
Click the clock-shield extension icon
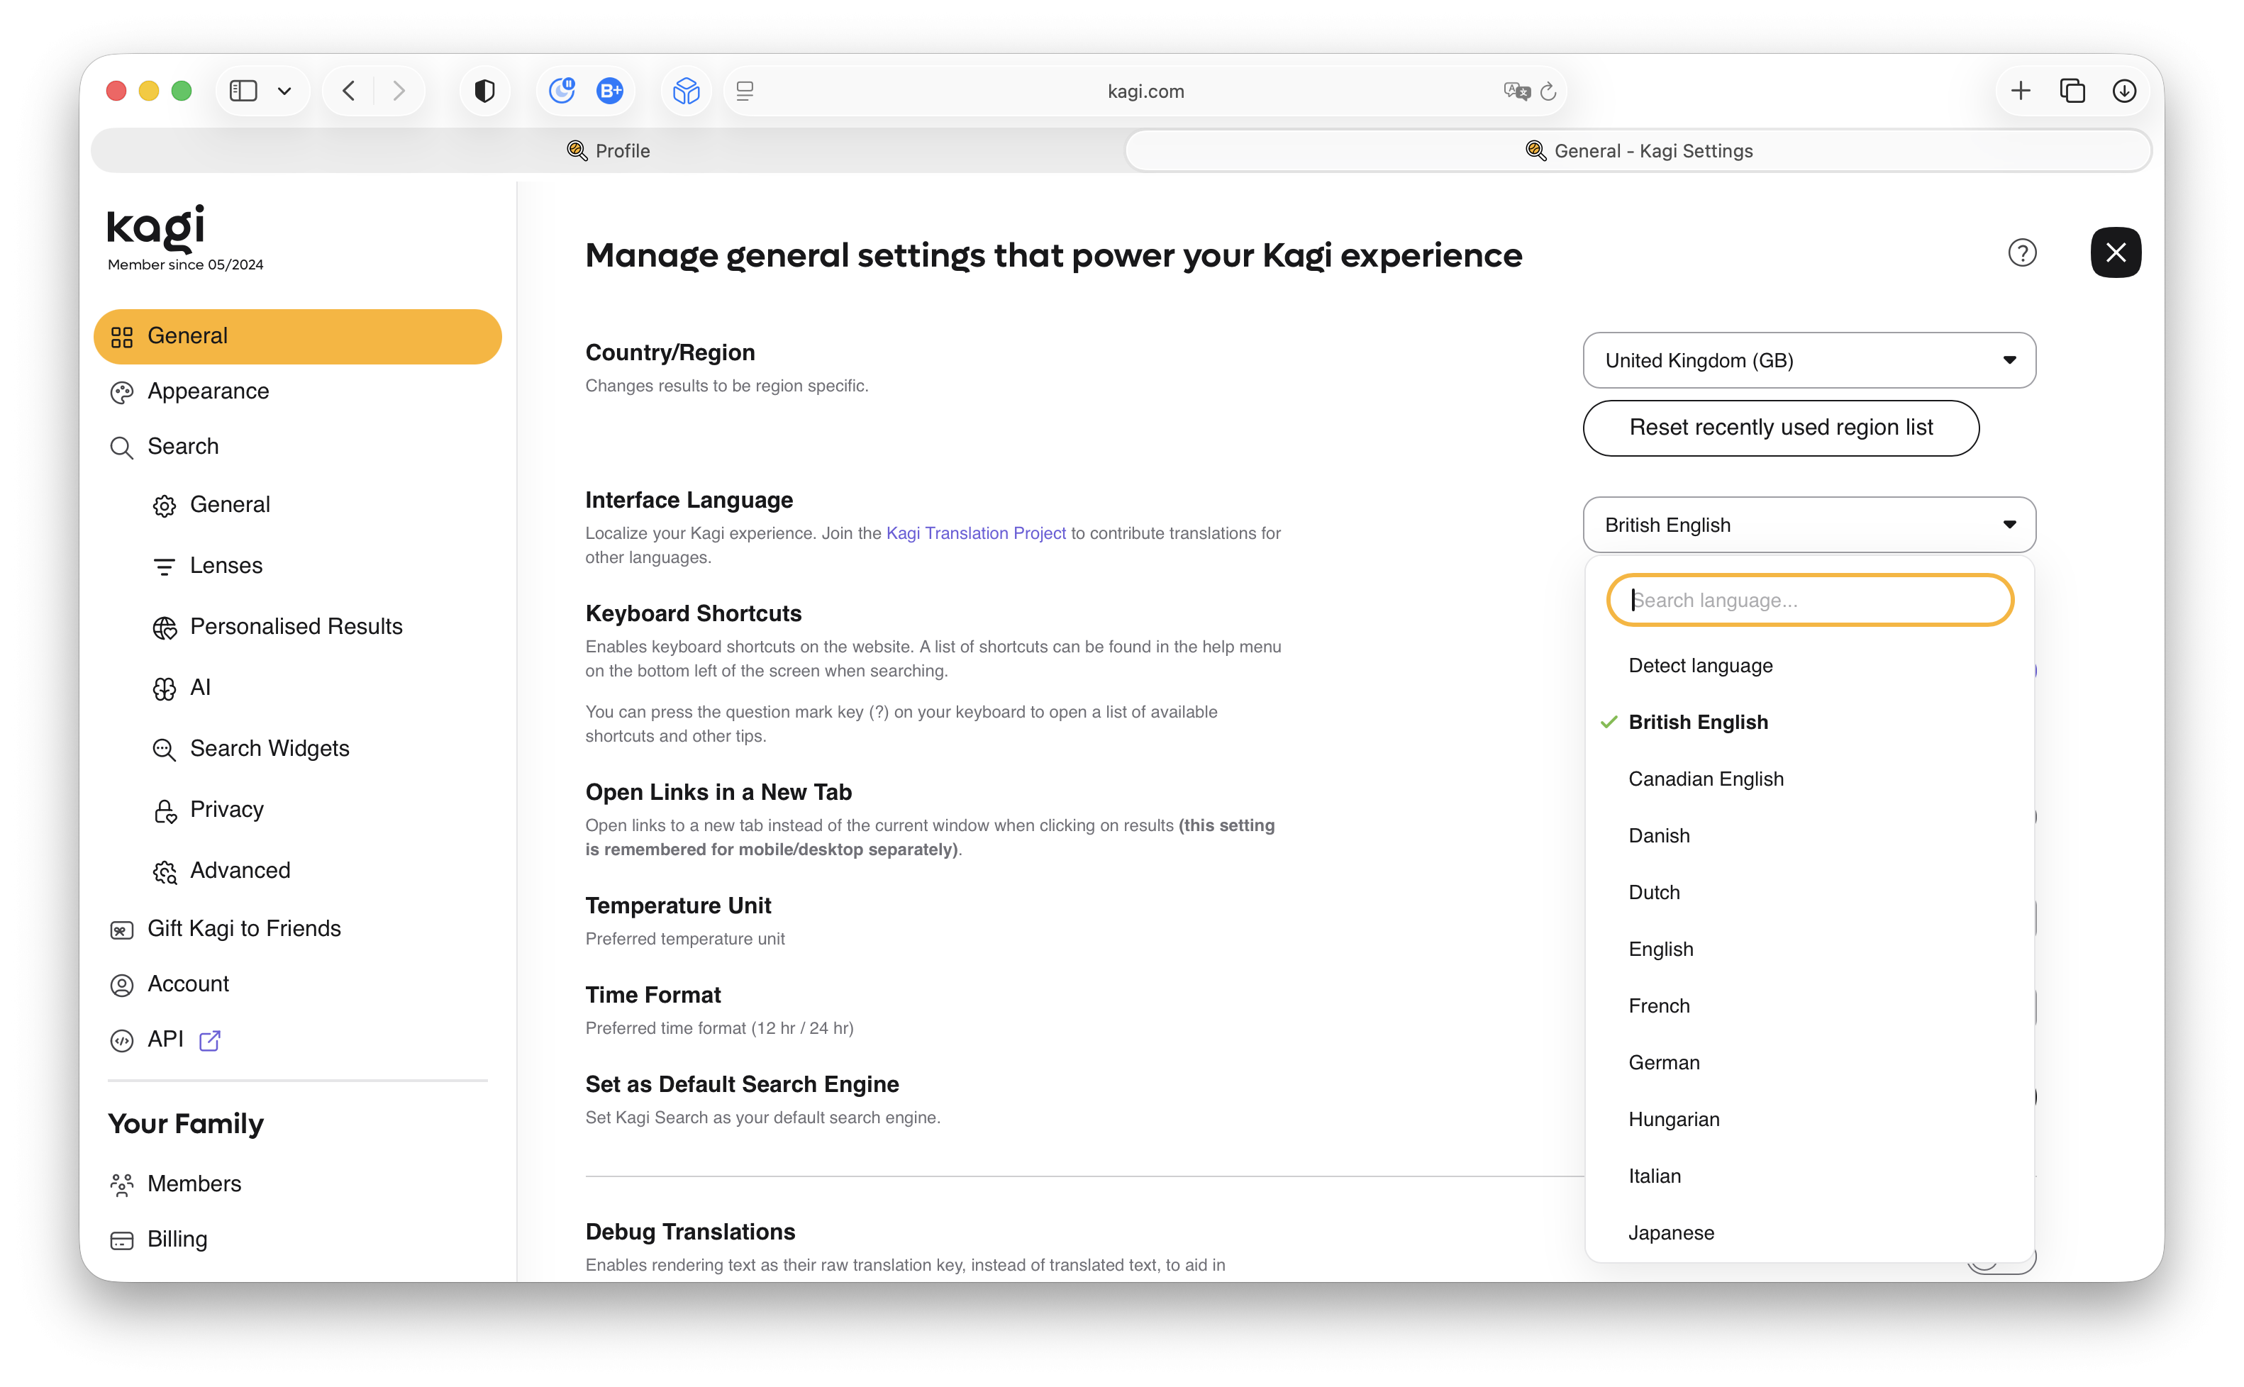point(562,91)
